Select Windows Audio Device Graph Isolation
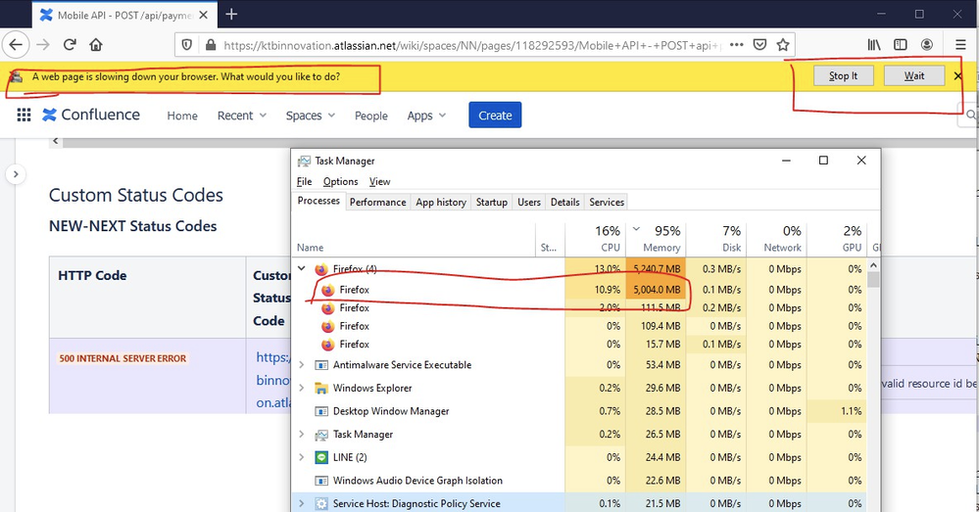 (x=581, y=481)
